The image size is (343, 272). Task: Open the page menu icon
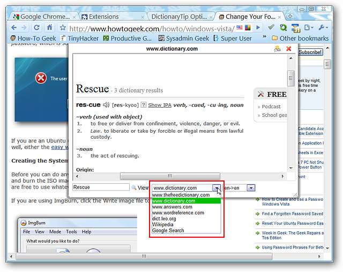tap(309, 27)
